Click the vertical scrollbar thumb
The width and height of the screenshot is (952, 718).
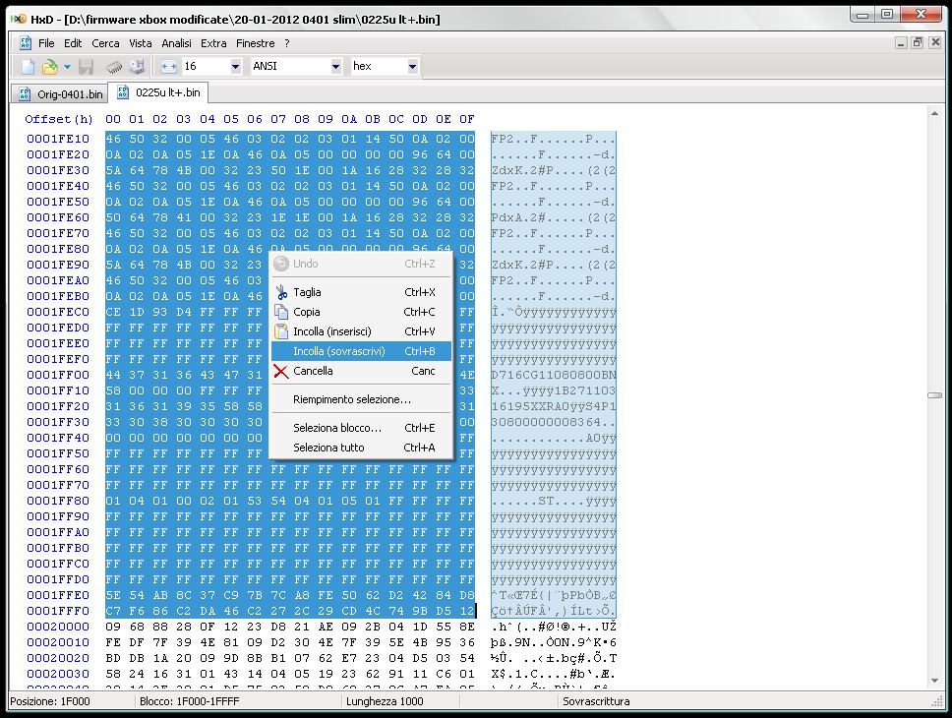pyautogui.click(x=934, y=395)
